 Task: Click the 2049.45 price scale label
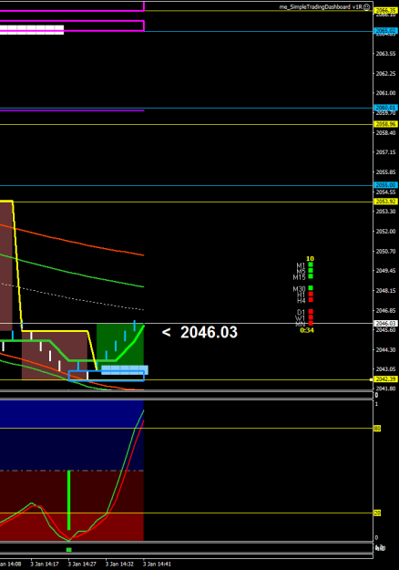(385, 271)
